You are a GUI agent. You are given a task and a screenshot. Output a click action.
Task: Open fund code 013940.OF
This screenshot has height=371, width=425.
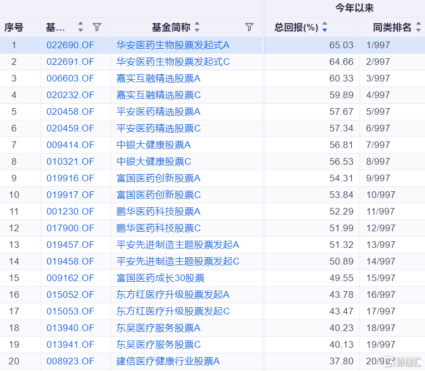coord(70,328)
